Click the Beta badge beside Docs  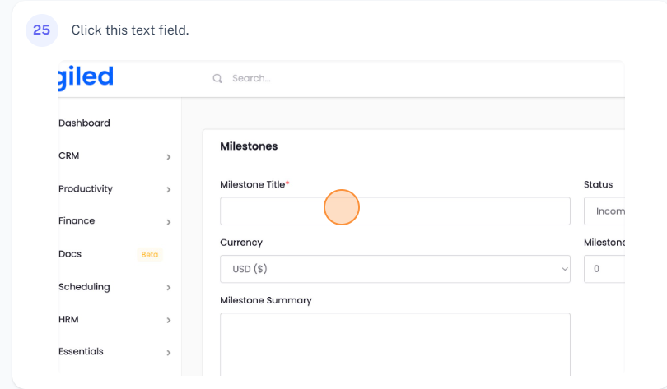point(149,255)
